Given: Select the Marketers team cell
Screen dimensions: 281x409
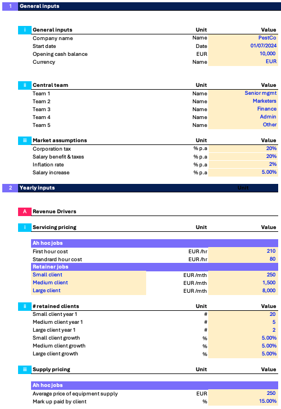Looking at the screenshot, I should [x=243, y=101].
